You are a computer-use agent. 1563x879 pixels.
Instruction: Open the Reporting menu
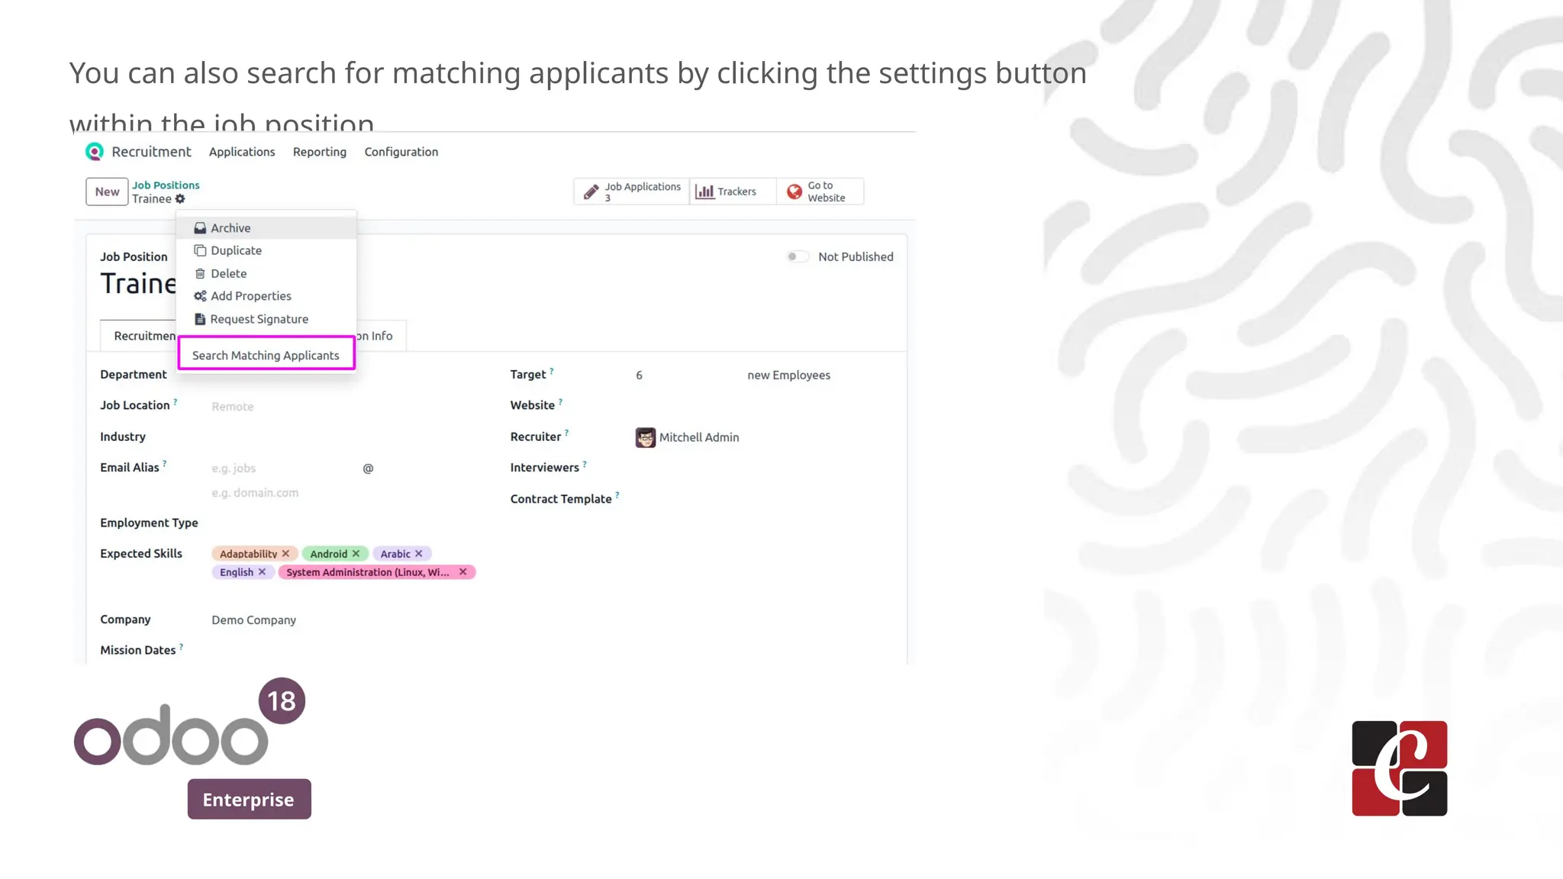[320, 152]
